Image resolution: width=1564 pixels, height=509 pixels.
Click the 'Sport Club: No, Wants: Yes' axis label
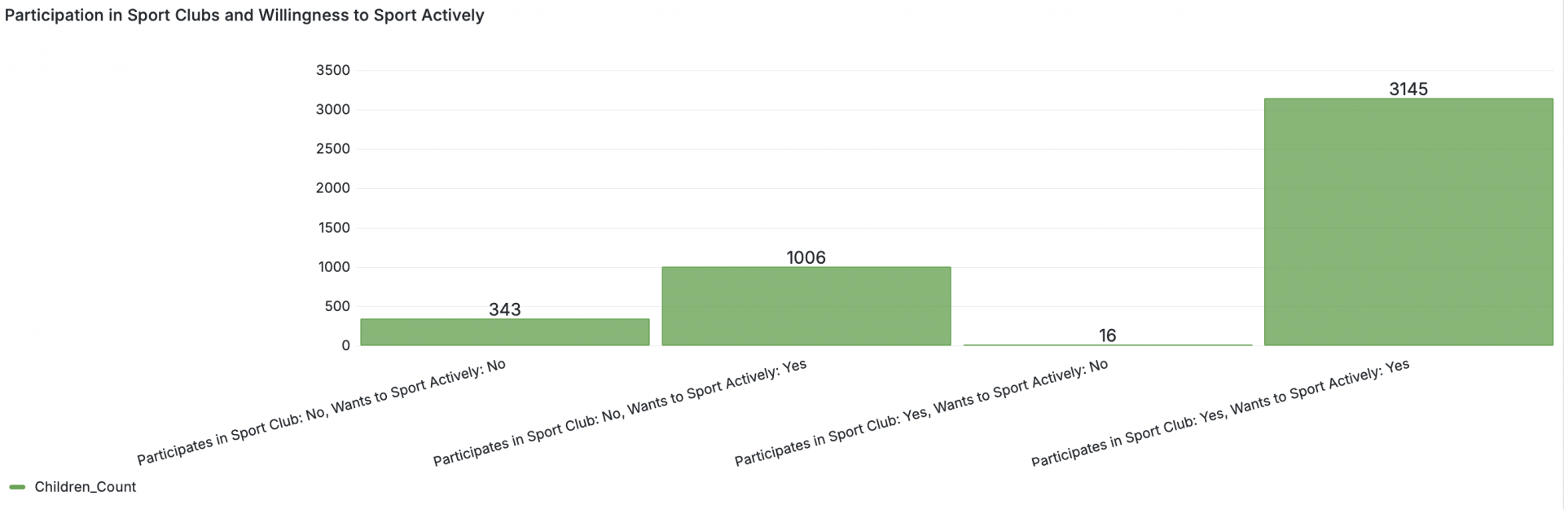(620, 412)
